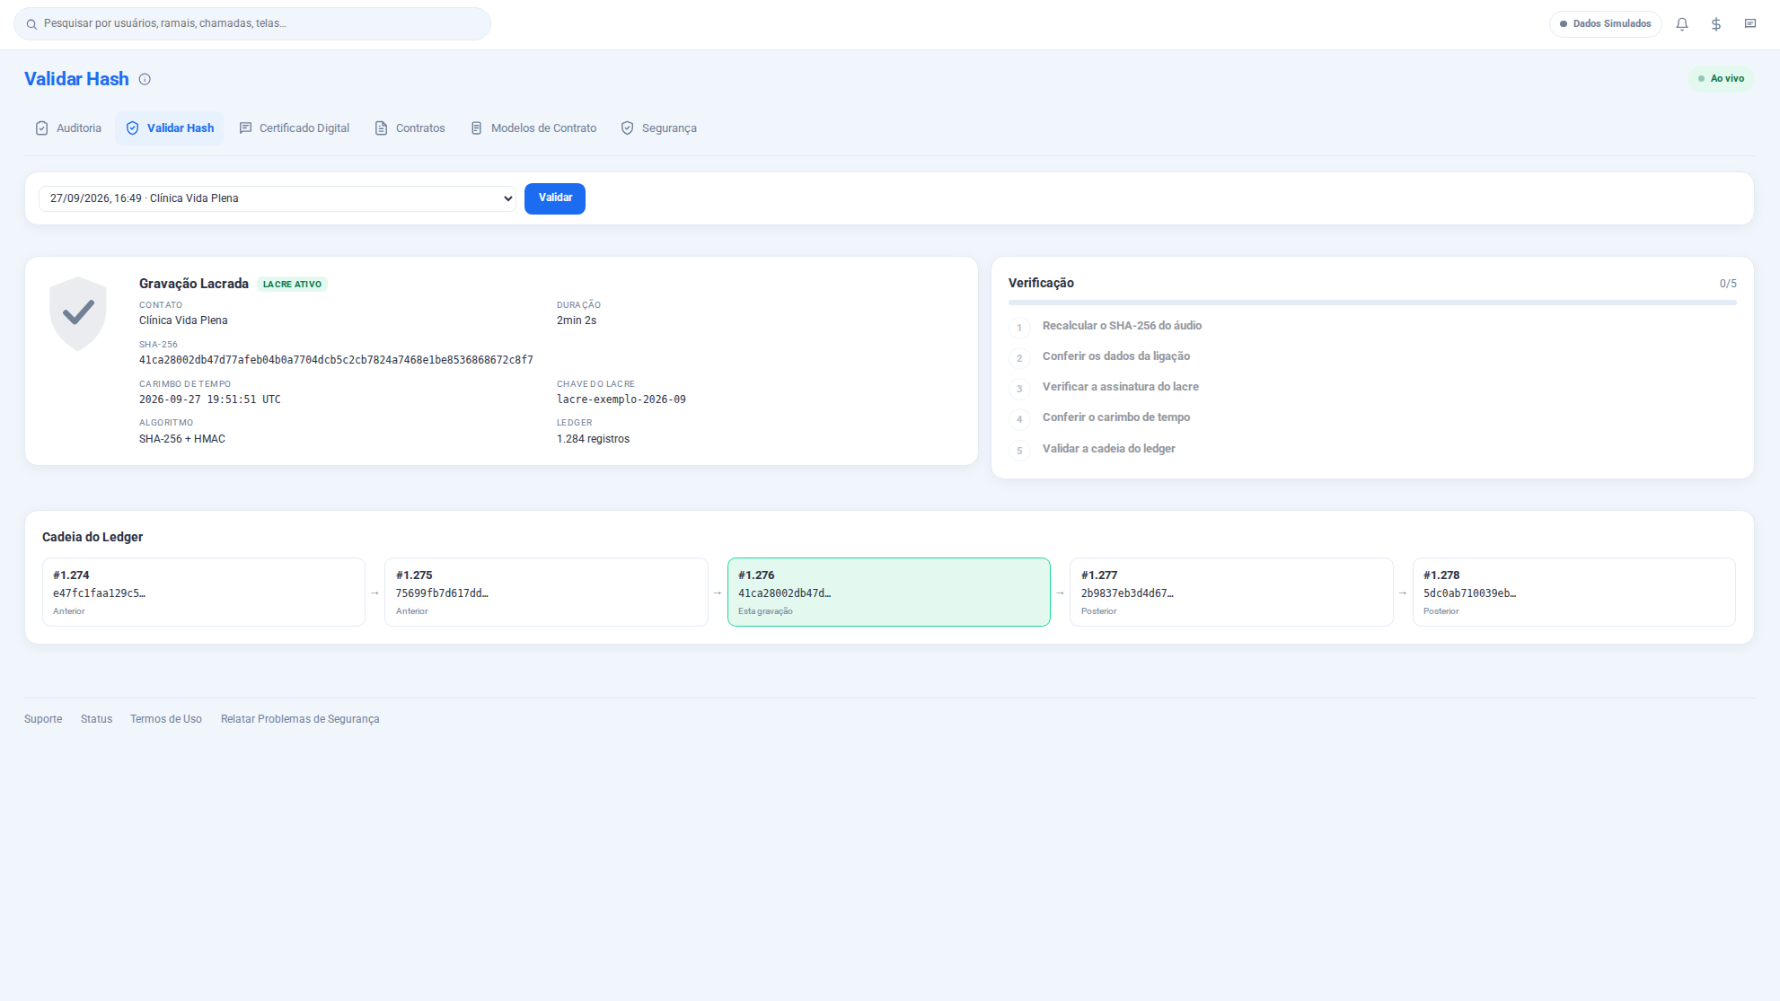The height and width of the screenshot is (1001, 1780).
Task: Click the Auditoria tab clipboard icon
Action: point(41,128)
